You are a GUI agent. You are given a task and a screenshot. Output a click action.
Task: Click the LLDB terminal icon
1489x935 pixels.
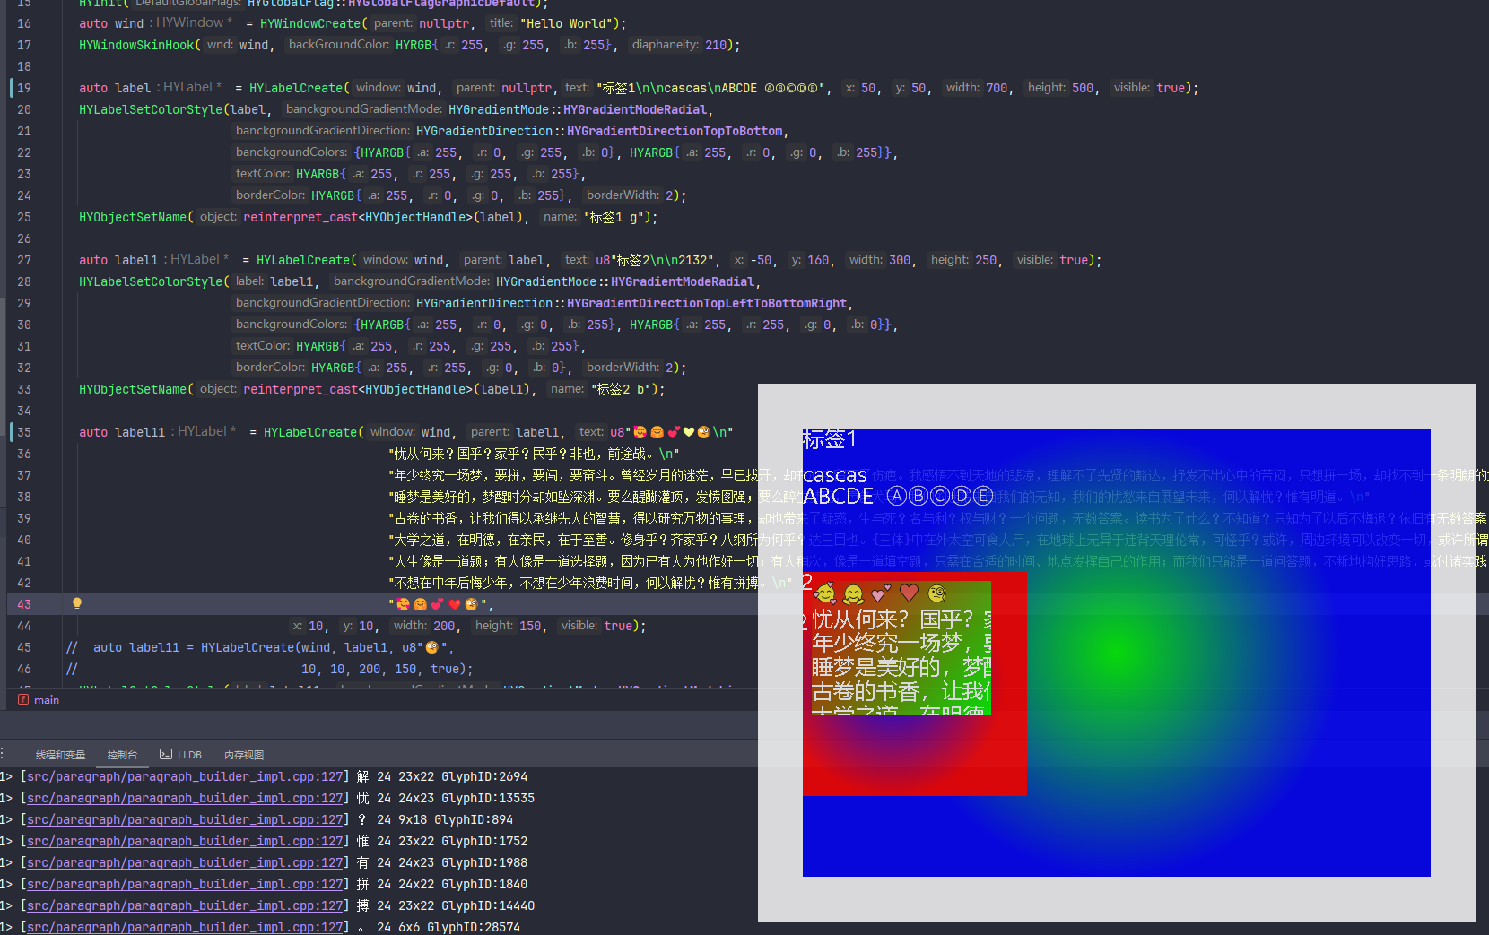166,755
